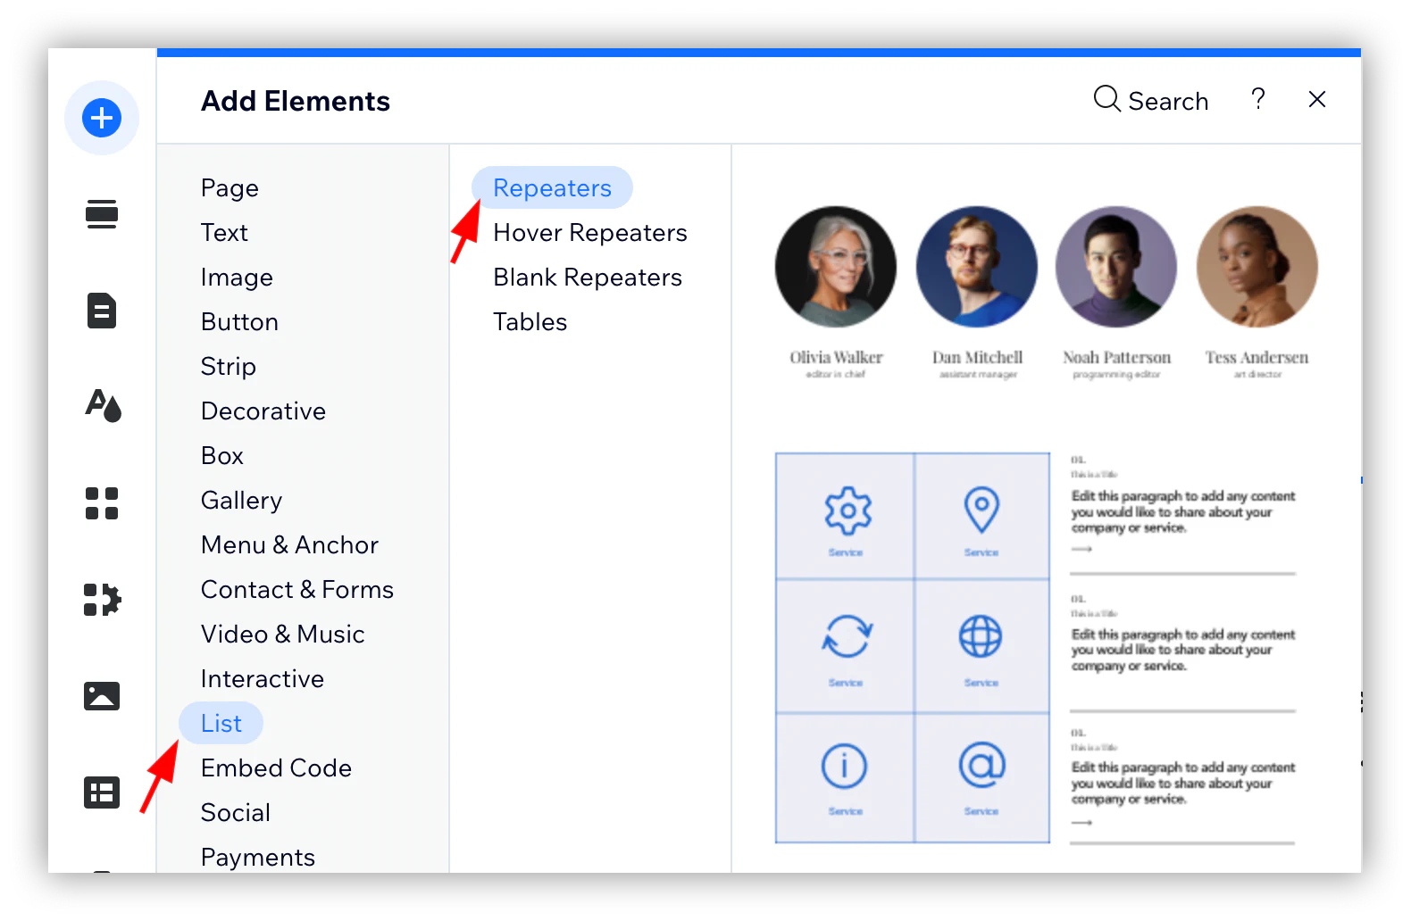Open the Media image icon in sidebar

102,696
